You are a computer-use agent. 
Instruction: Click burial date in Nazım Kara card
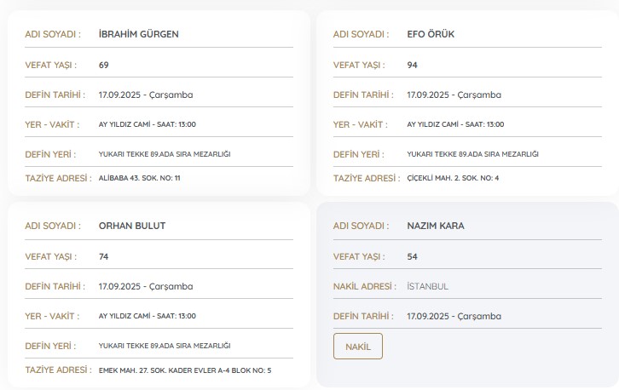454,316
